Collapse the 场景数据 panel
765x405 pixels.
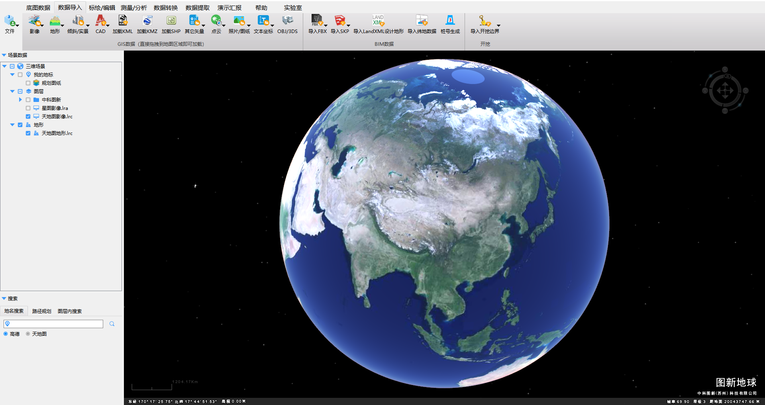coord(4,55)
